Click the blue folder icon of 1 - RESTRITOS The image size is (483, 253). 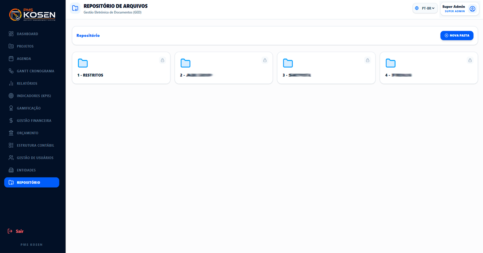coord(83,63)
